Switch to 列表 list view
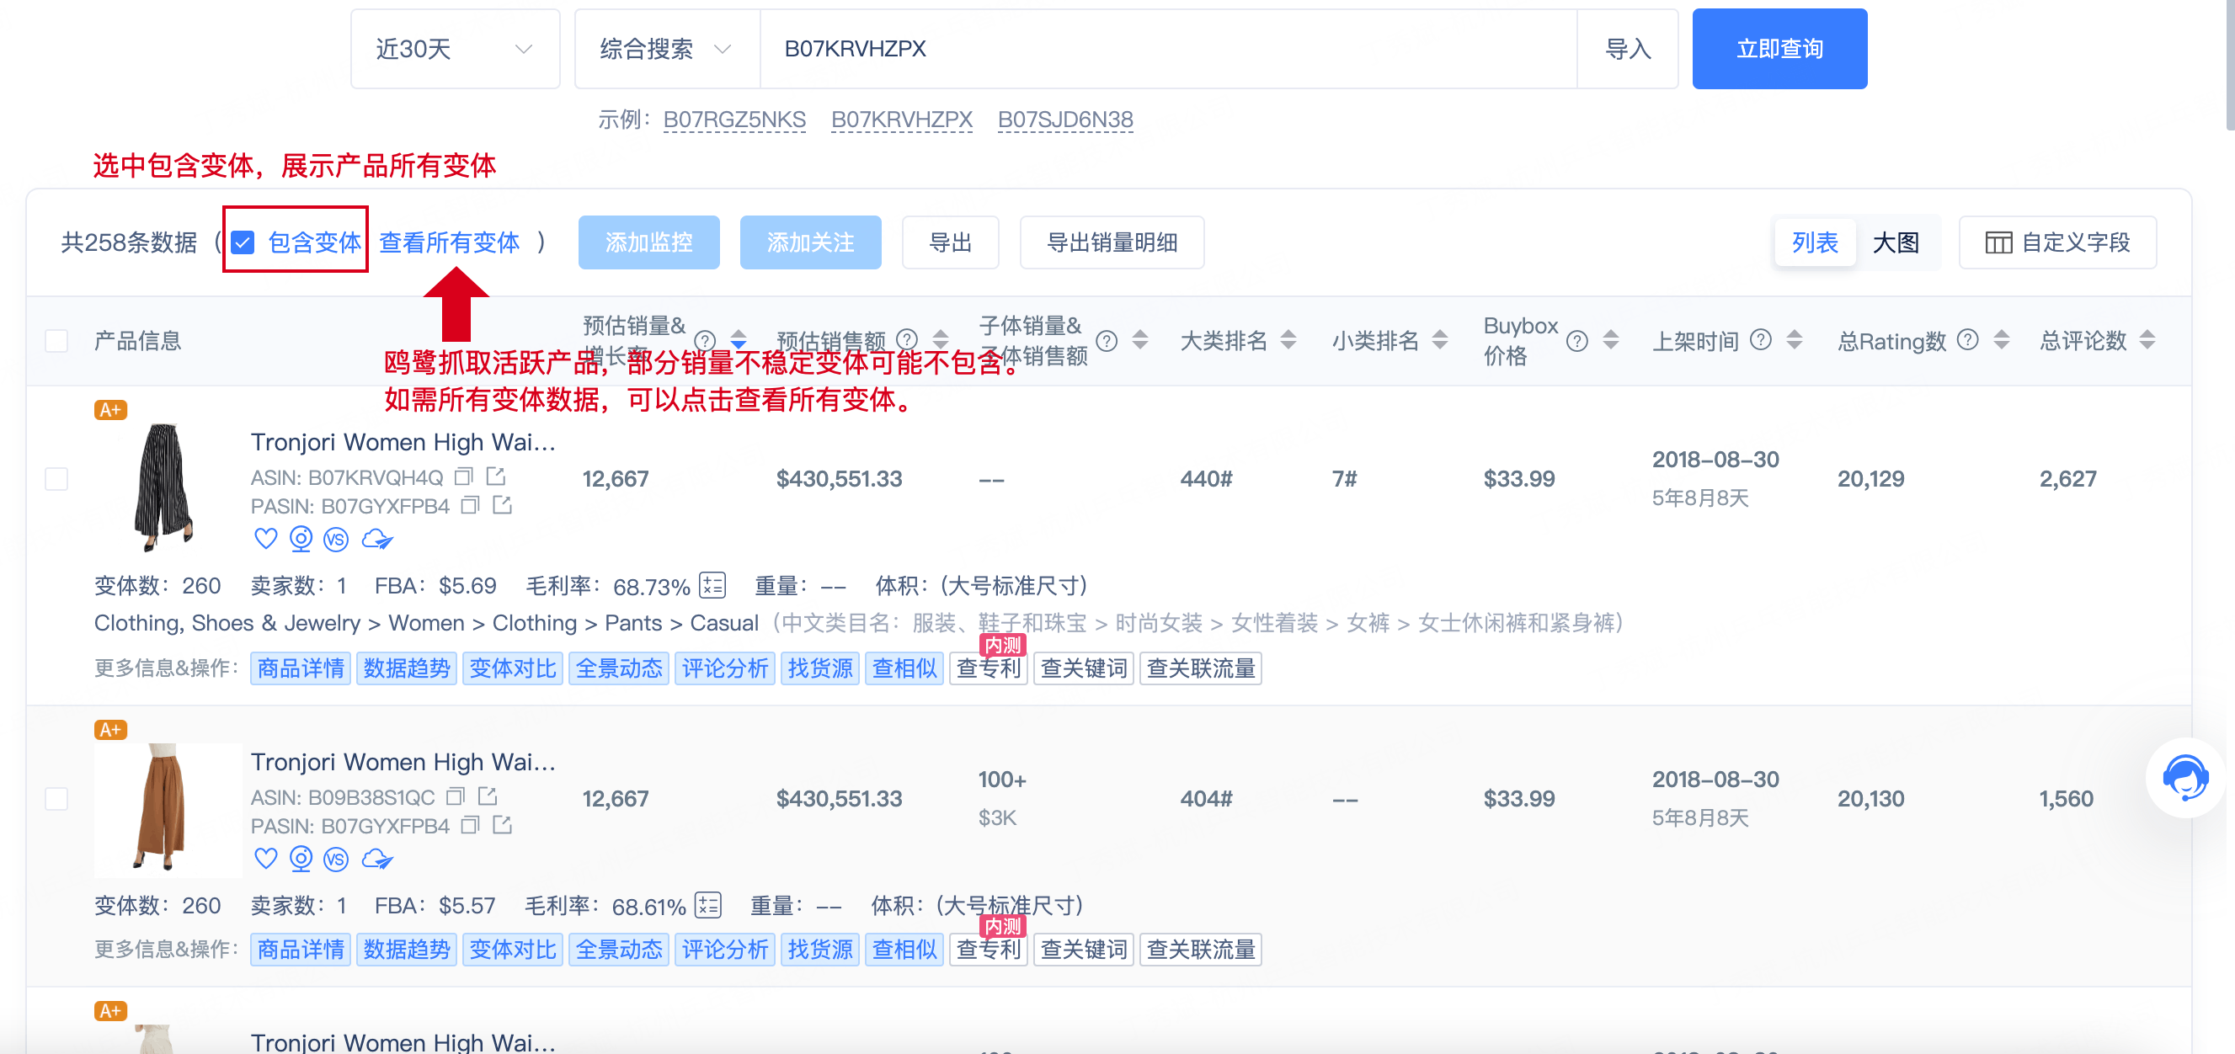Viewport: 2235px width, 1054px height. 1814,243
